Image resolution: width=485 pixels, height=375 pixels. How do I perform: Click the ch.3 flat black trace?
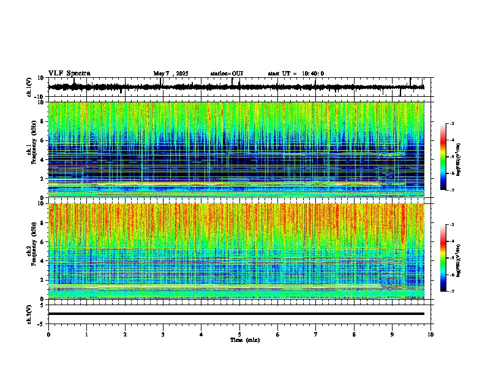click(236, 314)
